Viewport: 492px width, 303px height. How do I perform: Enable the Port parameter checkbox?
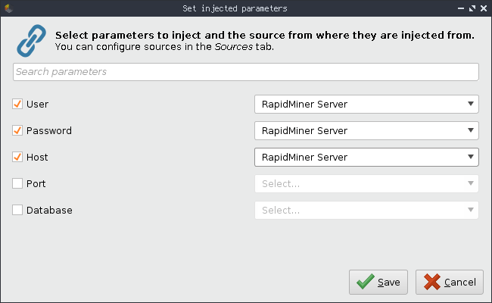pyautogui.click(x=17, y=183)
